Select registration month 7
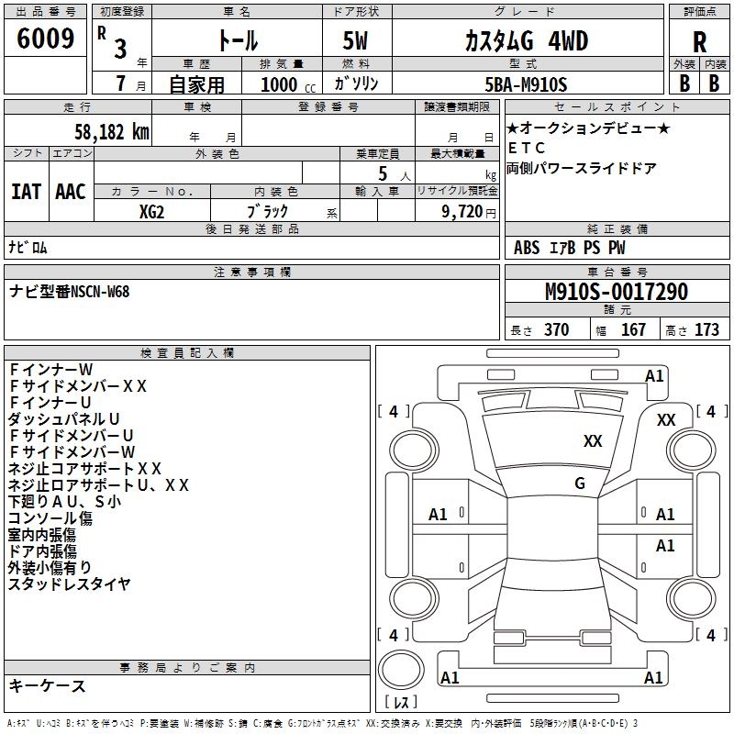The height and width of the screenshot is (734, 734). coord(121,83)
